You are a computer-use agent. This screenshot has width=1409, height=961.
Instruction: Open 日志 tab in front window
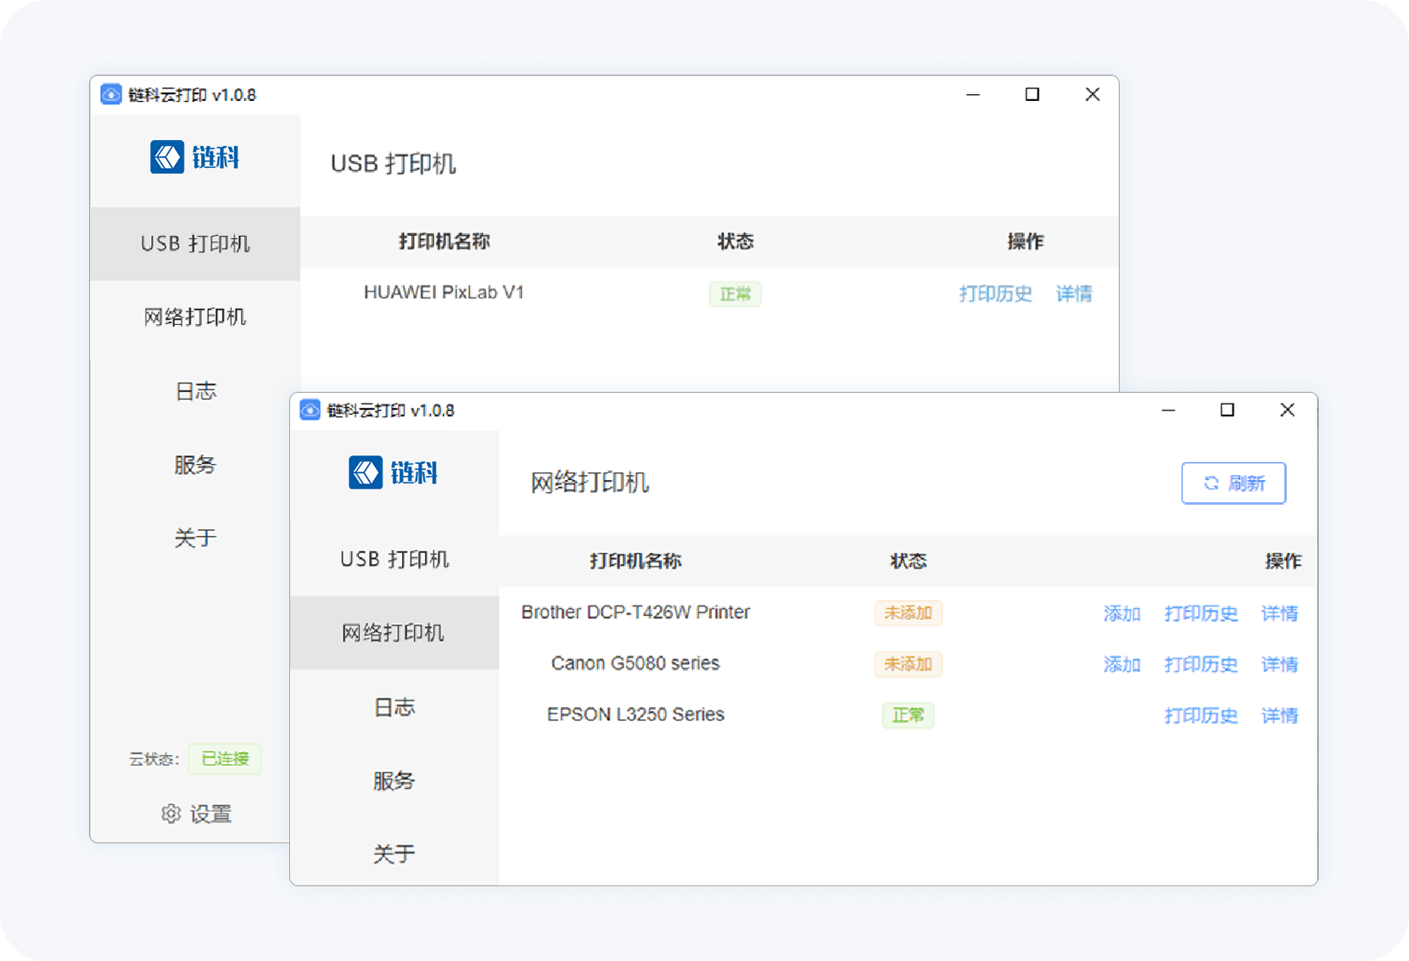point(394,707)
